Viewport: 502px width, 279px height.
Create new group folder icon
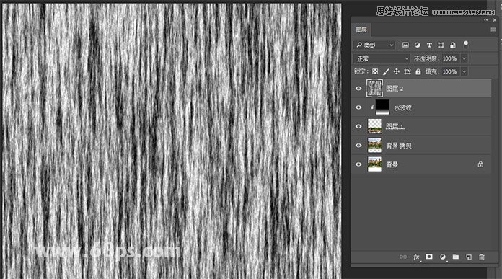(456, 257)
